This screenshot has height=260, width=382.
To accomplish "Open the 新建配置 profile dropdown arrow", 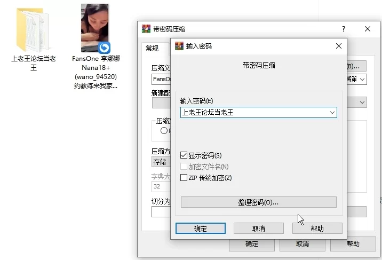I will [x=362, y=103].
